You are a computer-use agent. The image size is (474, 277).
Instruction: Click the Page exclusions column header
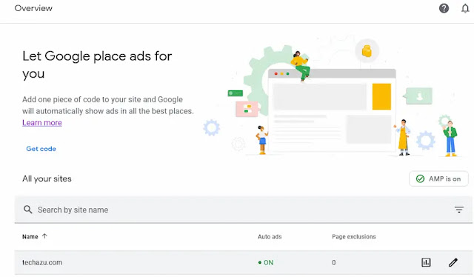coord(354,236)
